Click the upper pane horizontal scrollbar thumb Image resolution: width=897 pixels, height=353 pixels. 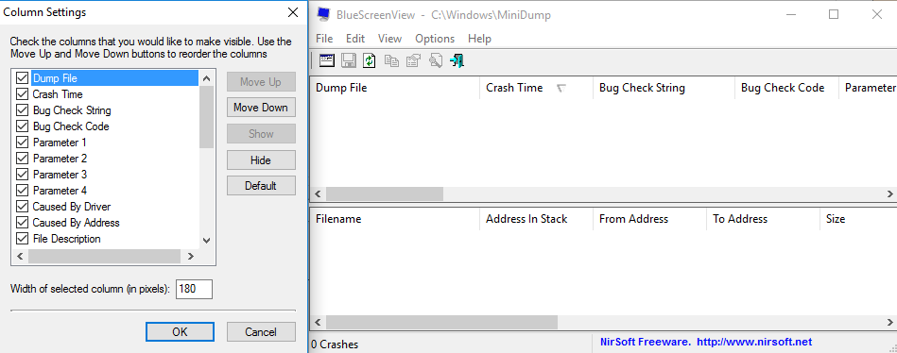[x=385, y=193]
